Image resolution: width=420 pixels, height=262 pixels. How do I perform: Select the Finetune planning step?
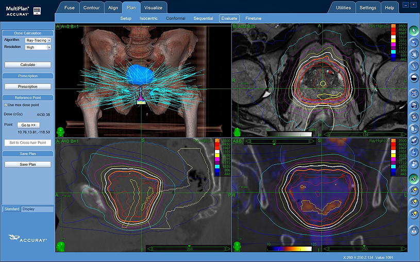253,18
